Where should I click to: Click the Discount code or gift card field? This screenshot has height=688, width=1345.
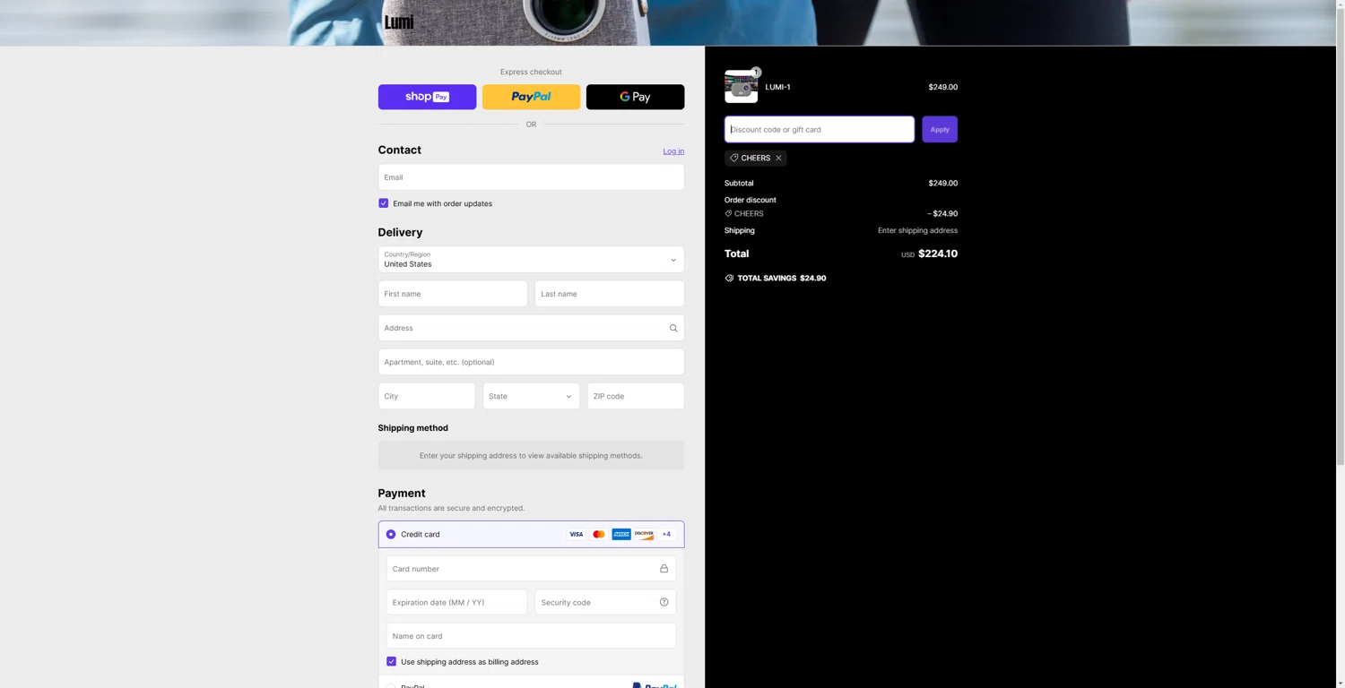(820, 129)
